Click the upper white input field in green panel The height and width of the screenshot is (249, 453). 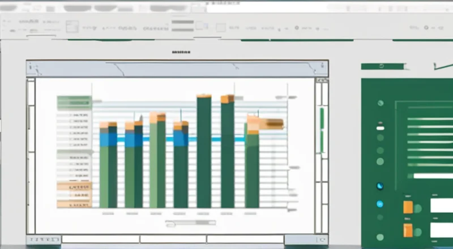coord(442,205)
